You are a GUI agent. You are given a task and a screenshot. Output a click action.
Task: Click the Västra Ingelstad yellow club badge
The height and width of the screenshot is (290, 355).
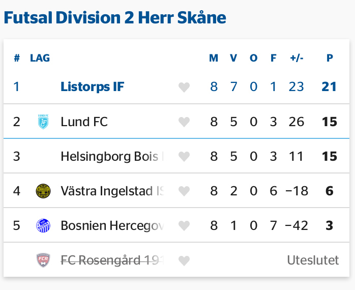43,191
